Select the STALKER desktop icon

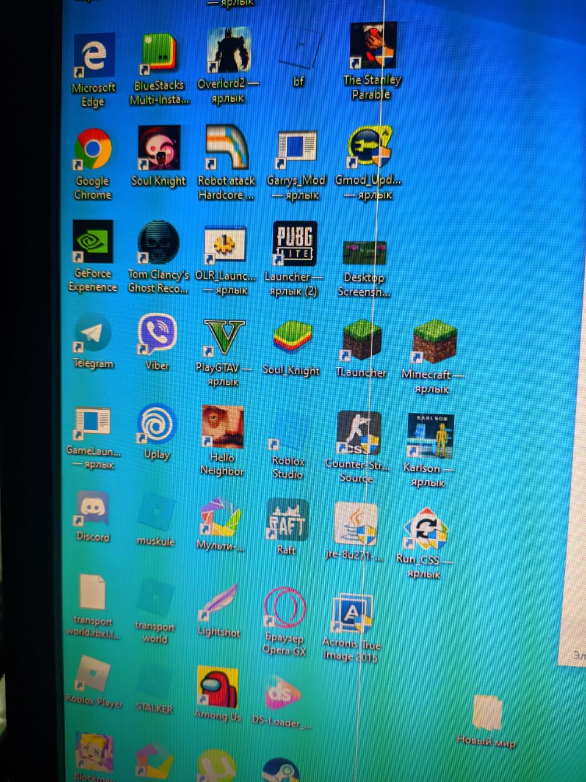coord(154,680)
